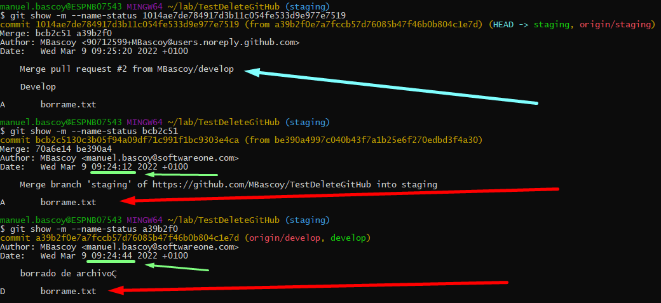The height and width of the screenshot is (303, 661).
Task: Click the cyan arrow annotation head
Action: (x=252, y=71)
